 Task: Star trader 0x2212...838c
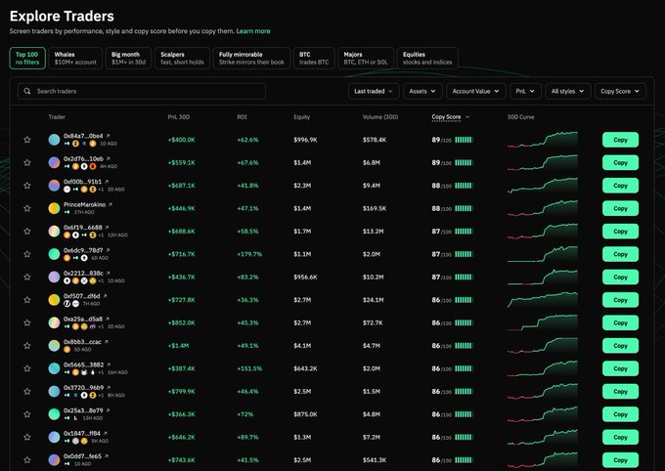coord(27,277)
